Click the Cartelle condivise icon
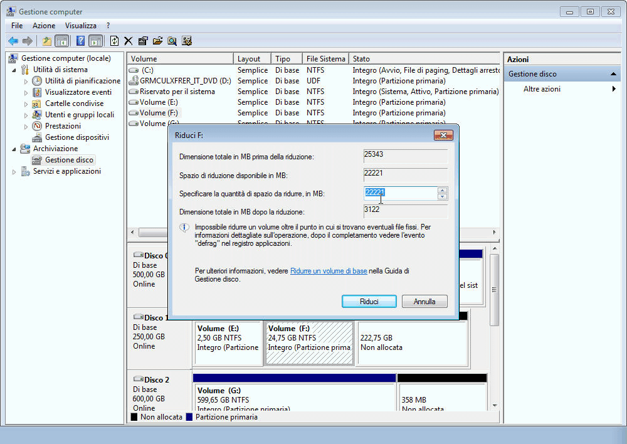Viewport: 627px width, 444px height. 36,103
